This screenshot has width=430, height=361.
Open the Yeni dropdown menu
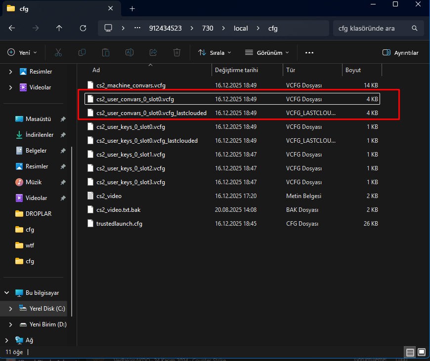(22, 52)
